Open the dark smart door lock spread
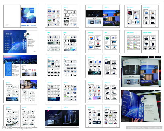Image resolution: width=164 pixels, height=131 pixels. click(62, 116)
